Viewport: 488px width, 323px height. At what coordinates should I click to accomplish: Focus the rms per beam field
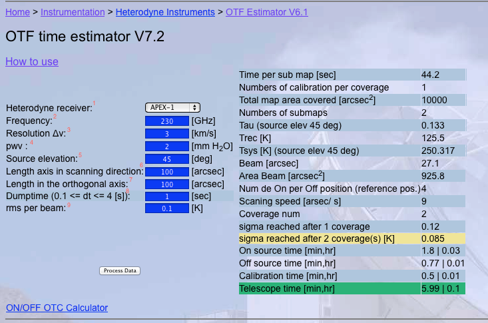pyautogui.click(x=166, y=208)
